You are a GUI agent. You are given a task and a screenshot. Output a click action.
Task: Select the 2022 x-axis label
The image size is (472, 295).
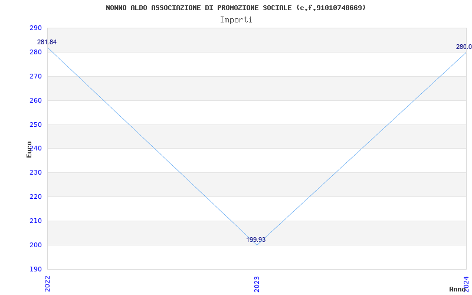pyautogui.click(x=47, y=284)
